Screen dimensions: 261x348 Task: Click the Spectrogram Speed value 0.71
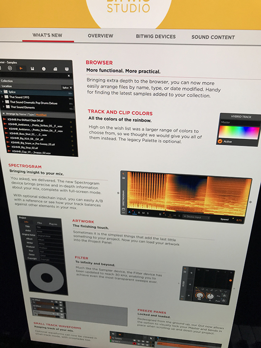(x=239, y=221)
